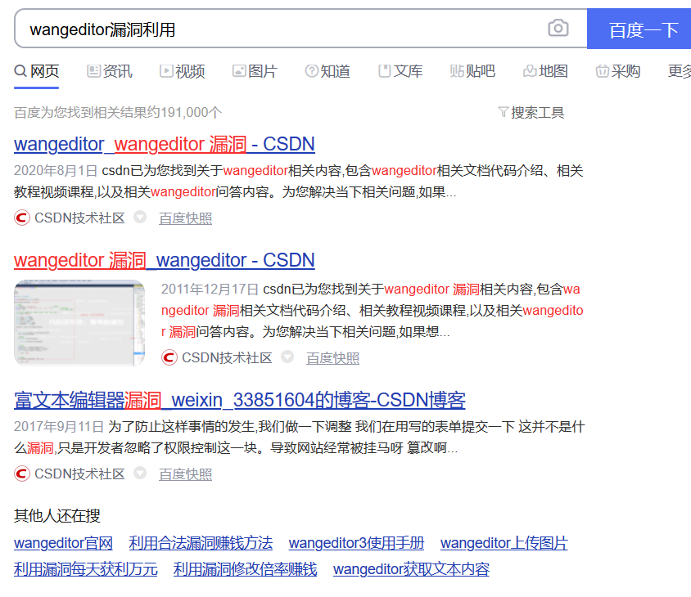Open the 采购 tab

point(618,71)
